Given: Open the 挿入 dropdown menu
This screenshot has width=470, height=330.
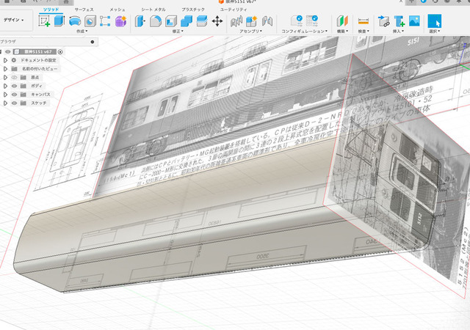Looking at the screenshot, I should coord(398,31).
